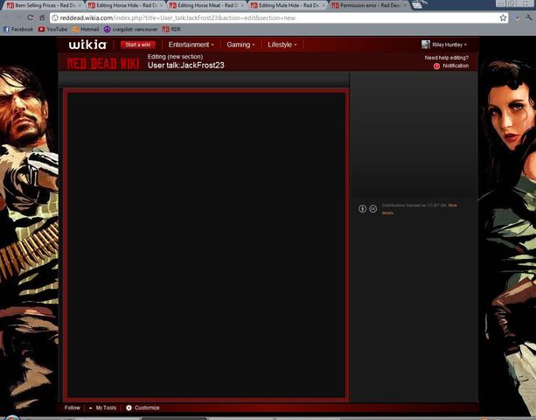Switch to the Editing Horse Meat tab
Screen dimensions: 536x420
click(205, 5)
